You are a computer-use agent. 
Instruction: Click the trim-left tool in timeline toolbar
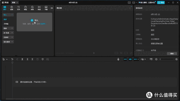click(27, 59)
